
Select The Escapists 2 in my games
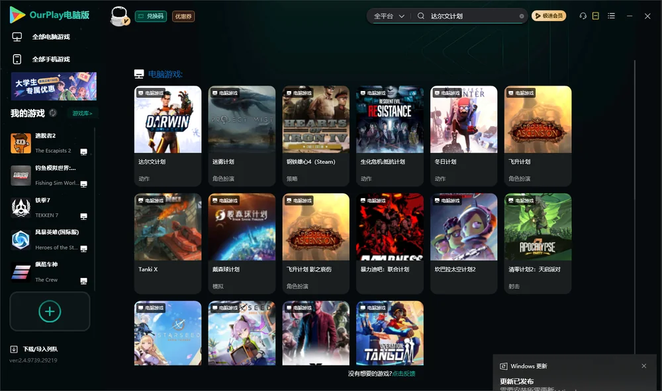pos(50,143)
